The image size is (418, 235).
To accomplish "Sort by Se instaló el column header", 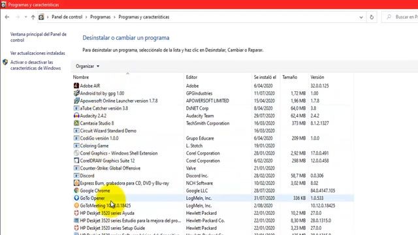I will tap(265, 77).
